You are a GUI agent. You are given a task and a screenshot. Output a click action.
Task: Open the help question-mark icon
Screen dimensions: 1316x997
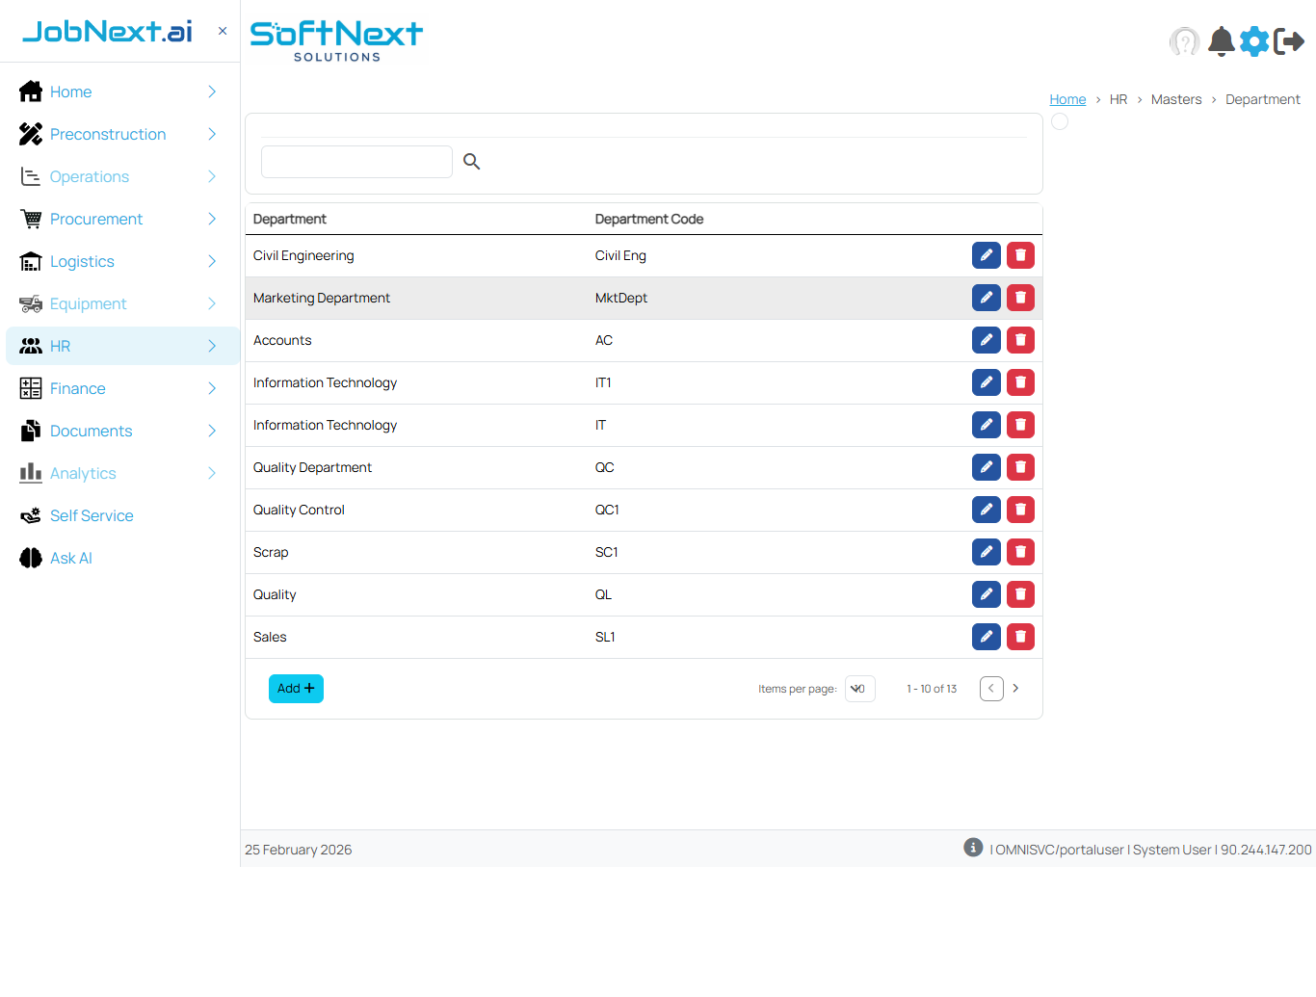[x=1185, y=41]
